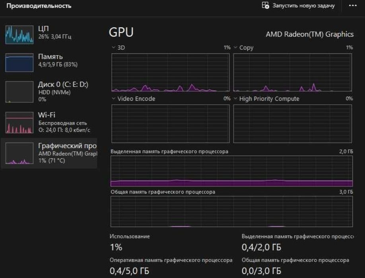Viewport: 365px width, 278px height.
Task: Open the Video Encode engine dropdown
Action: tap(133, 98)
